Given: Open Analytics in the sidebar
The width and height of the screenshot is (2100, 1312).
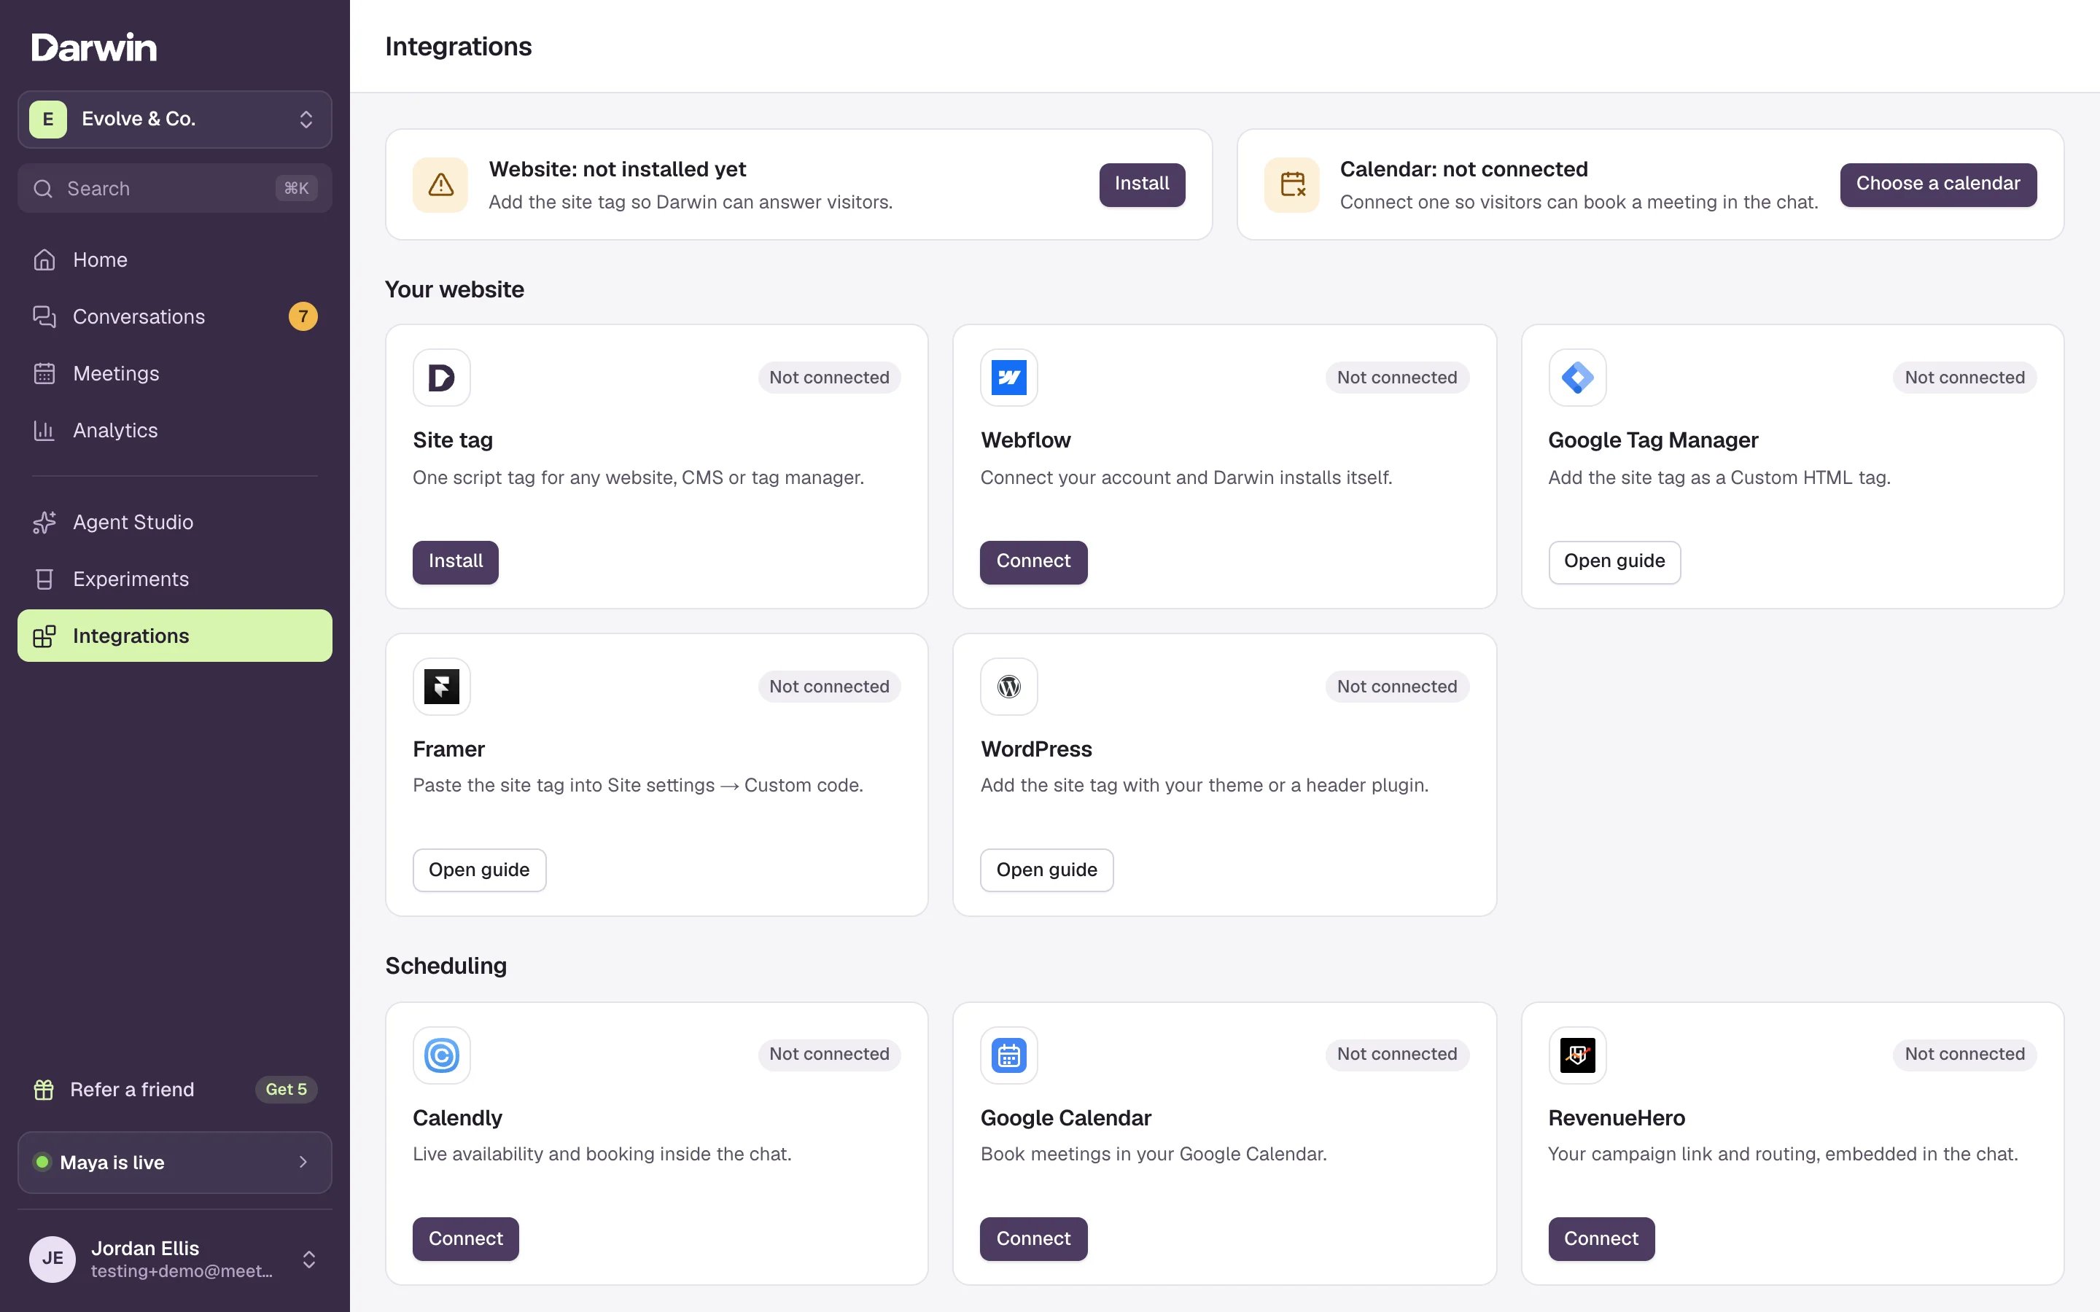Looking at the screenshot, I should pos(174,430).
